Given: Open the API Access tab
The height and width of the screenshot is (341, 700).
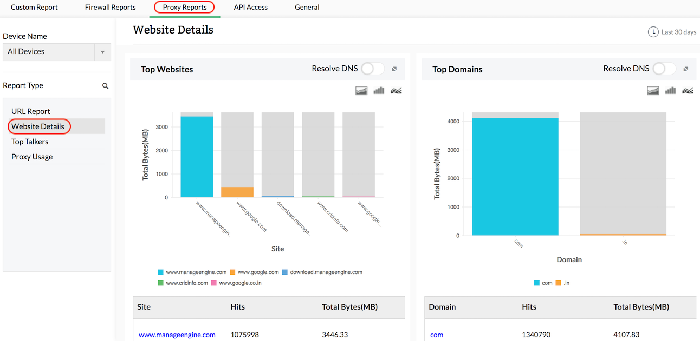Looking at the screenshot, I should (x=250, y=7).
